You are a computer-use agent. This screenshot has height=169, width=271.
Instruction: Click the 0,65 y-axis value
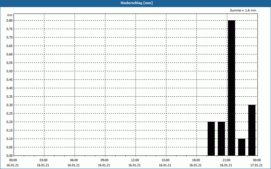[9, 46]
